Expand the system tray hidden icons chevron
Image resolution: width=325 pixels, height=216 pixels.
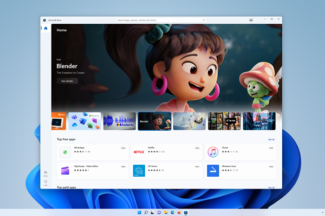tap(322, 212)
